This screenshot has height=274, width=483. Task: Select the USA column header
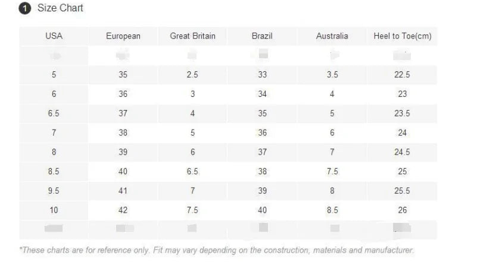pyautogui.click(x=54, y=36)
